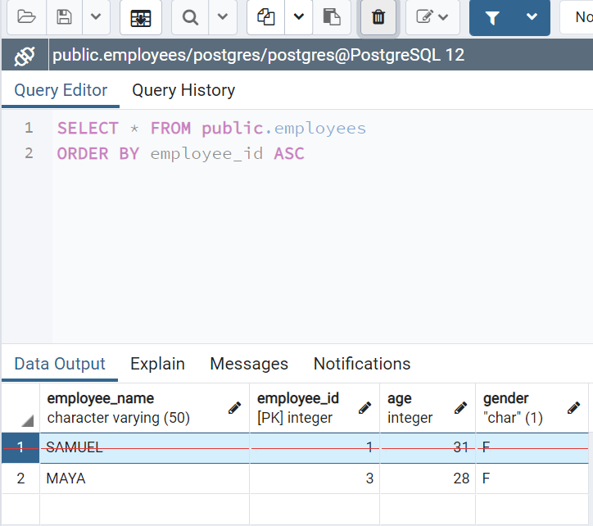Expand the Filter options dropdown arrow
Viewport: 593px width, 526px height.
click(x=532, y=17)
